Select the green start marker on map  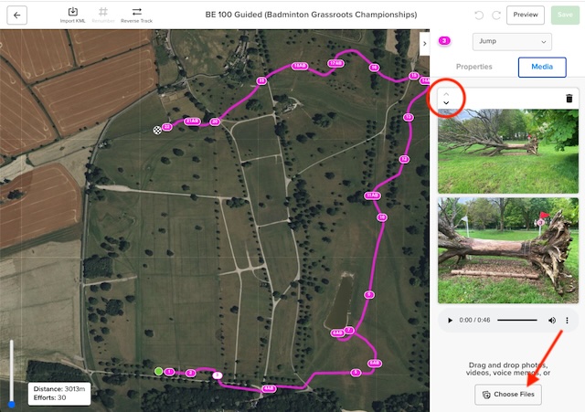(159, 371)
